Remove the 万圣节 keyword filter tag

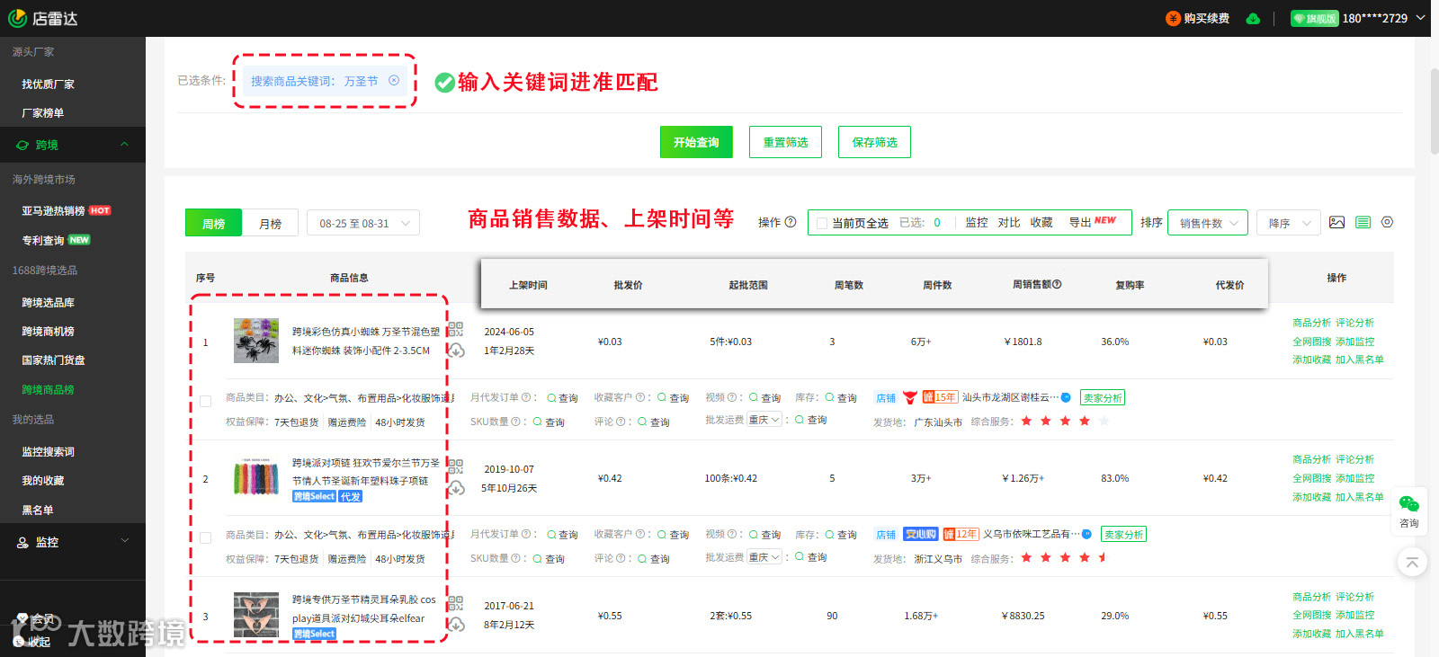tap(394, 80)
